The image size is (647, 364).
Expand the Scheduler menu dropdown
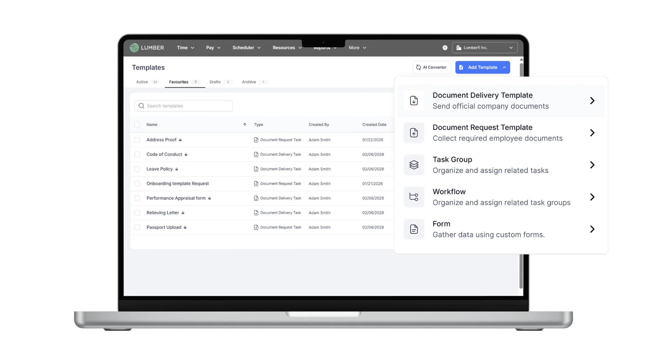coord(246,48)
